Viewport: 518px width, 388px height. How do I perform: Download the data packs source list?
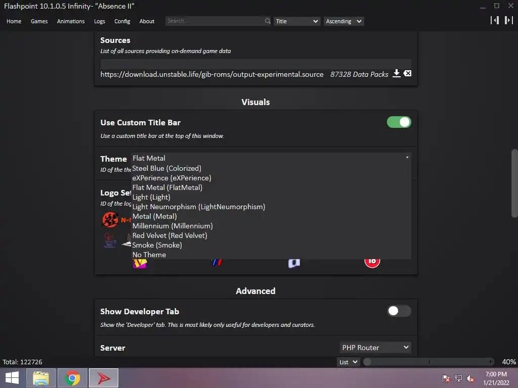click(397, 74)
